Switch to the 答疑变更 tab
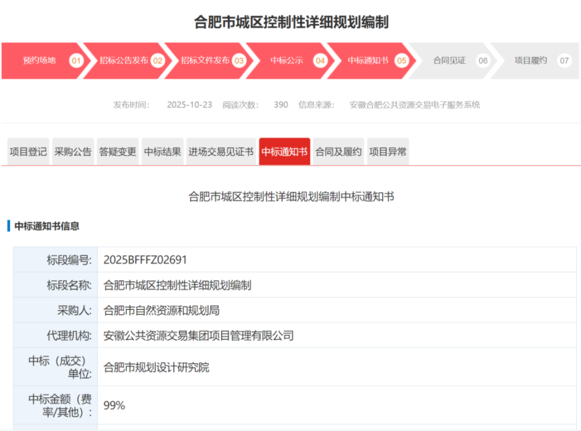581x431 pixels. pyautogui.click(x=117, y=152)
